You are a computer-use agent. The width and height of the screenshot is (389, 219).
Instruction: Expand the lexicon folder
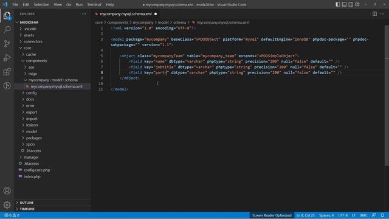(32, 125)
